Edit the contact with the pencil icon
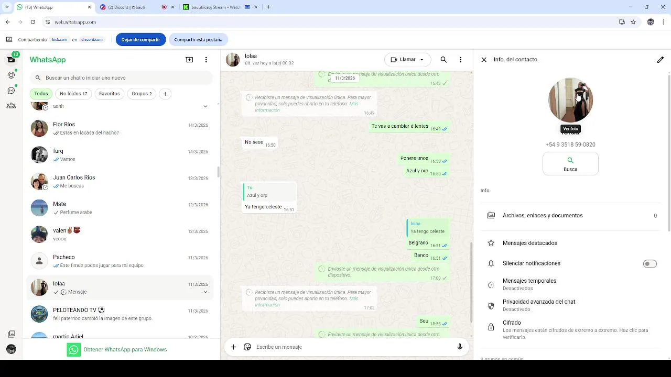This screenshot has width=671, height=377. (x=660, y=60)
